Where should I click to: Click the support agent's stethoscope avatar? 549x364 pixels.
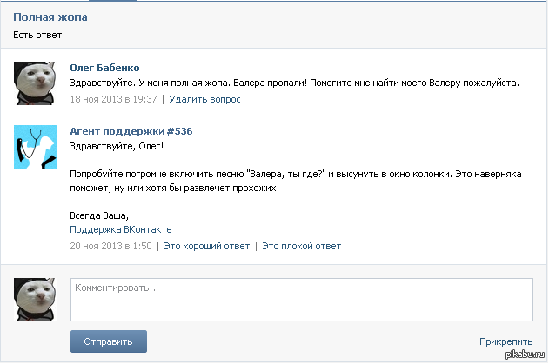pyautogui.click(x=37, y=147)
